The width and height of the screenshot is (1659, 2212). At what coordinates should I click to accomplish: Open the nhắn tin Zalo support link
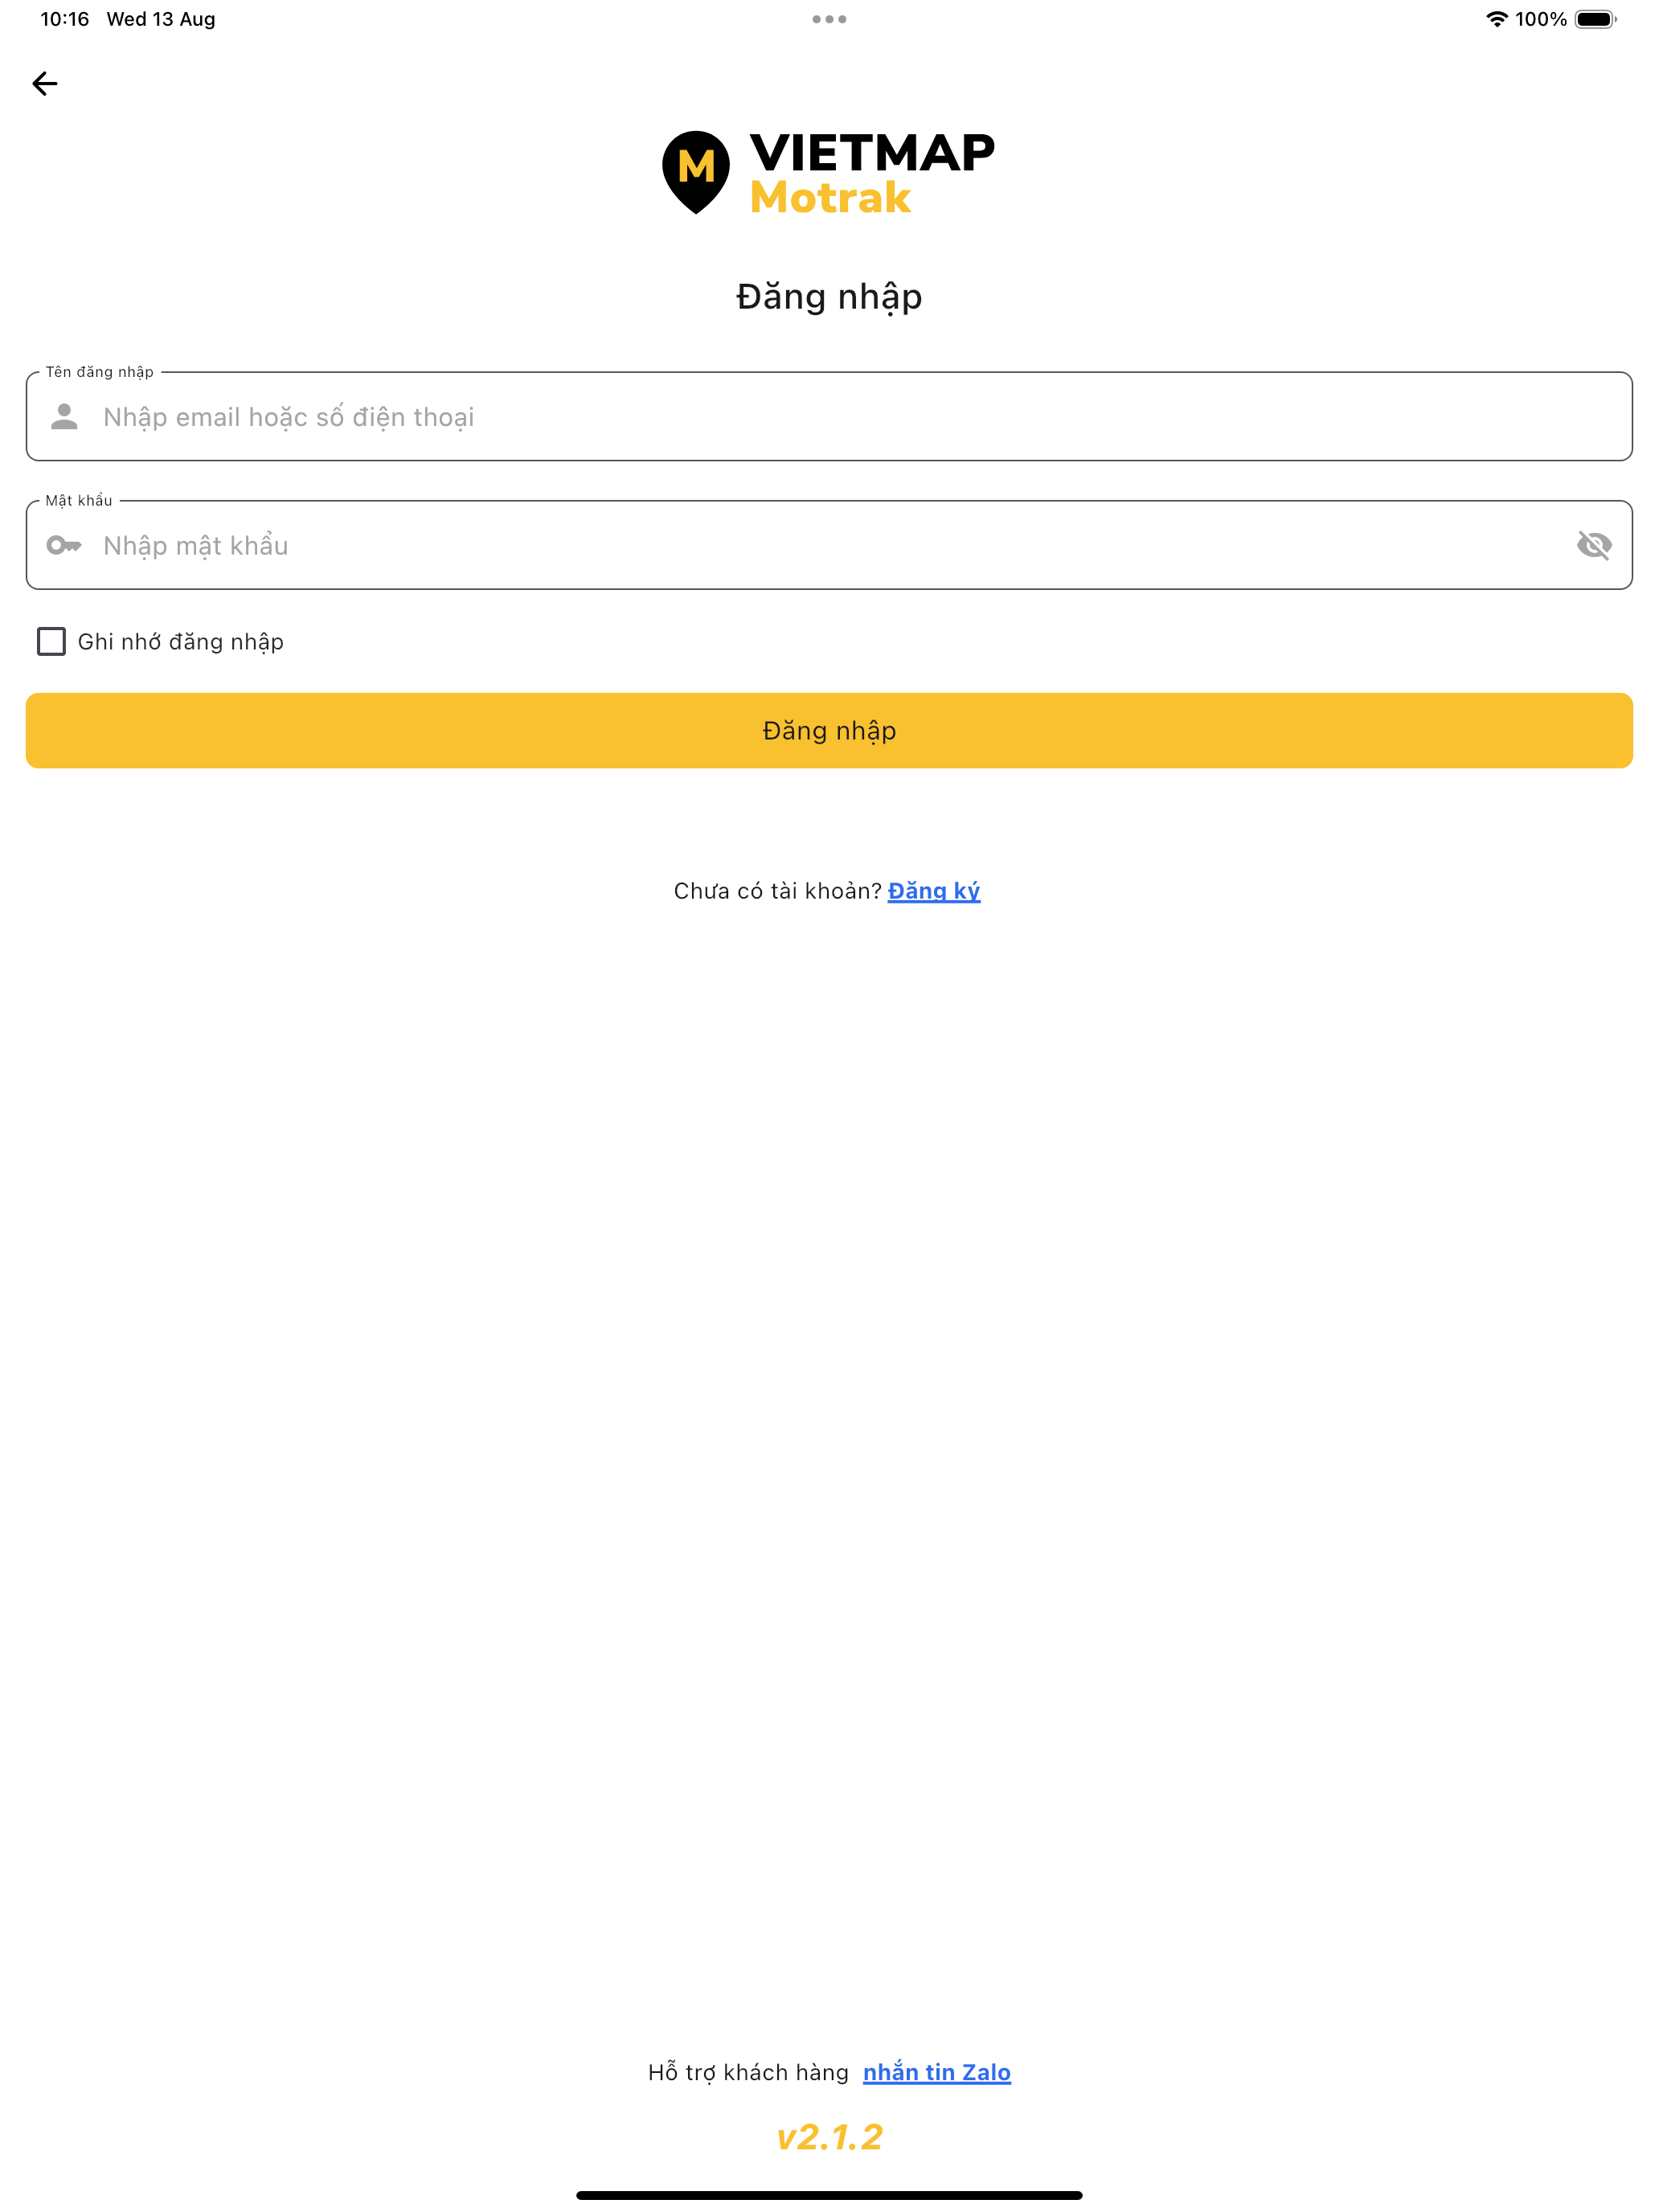coord(937,2072)
